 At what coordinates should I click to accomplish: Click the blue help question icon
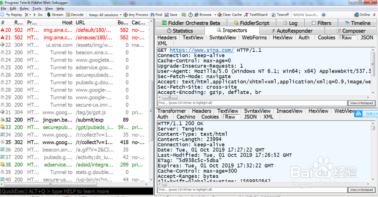tap(324, 15)
